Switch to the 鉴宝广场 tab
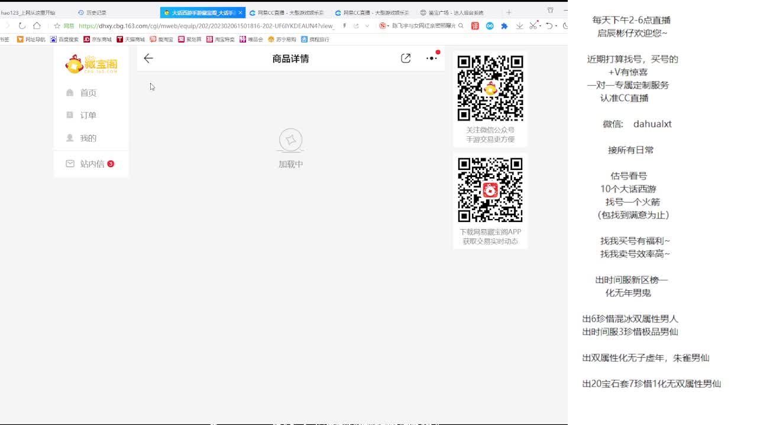The image size is (757, 425). pos(452,12)
